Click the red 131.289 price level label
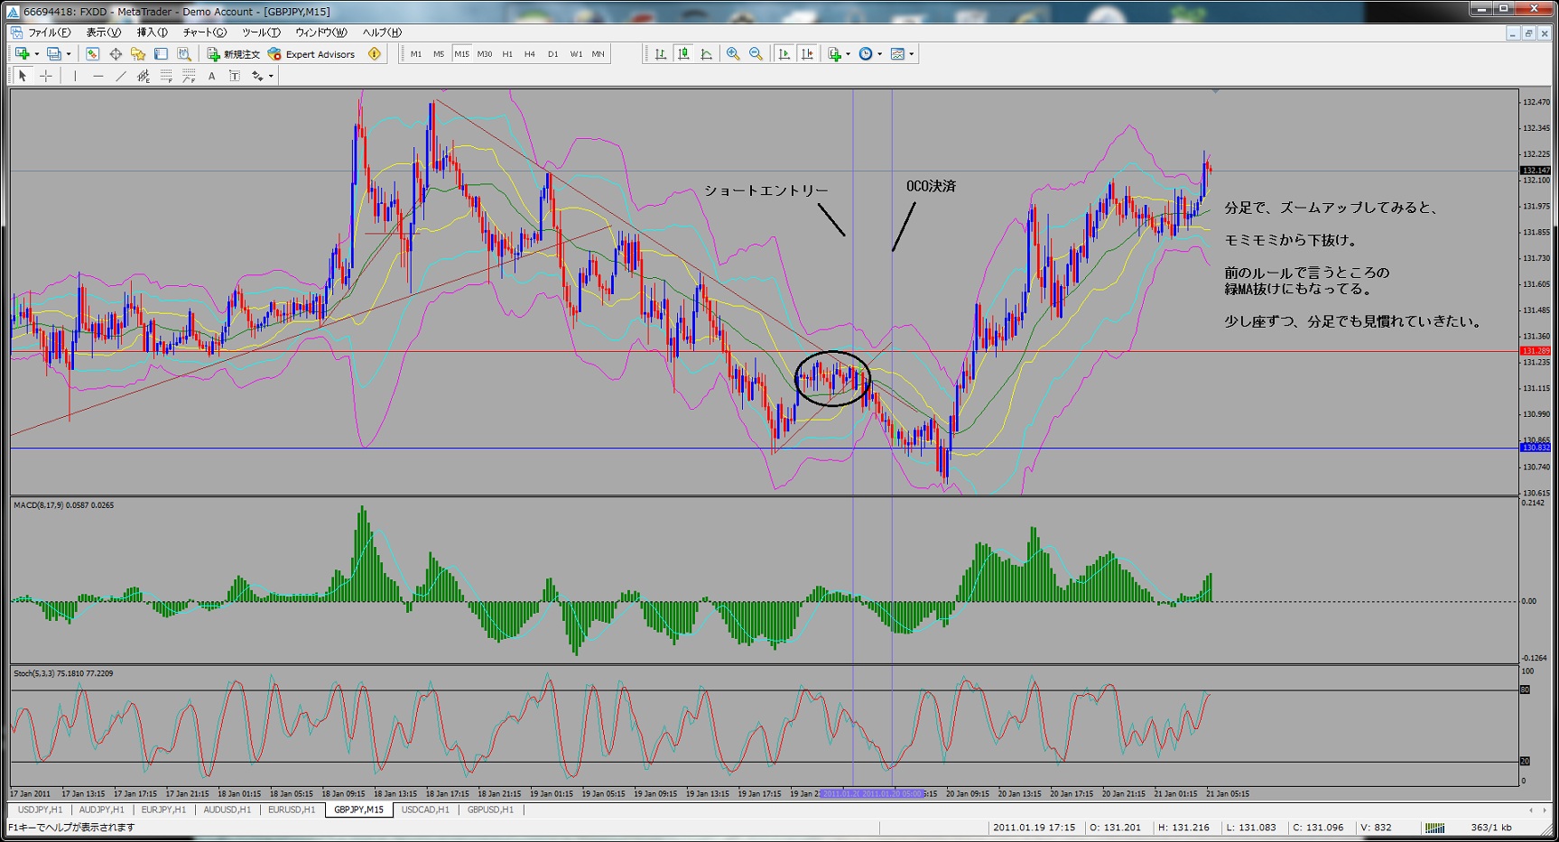 [x=1535, y=351]
